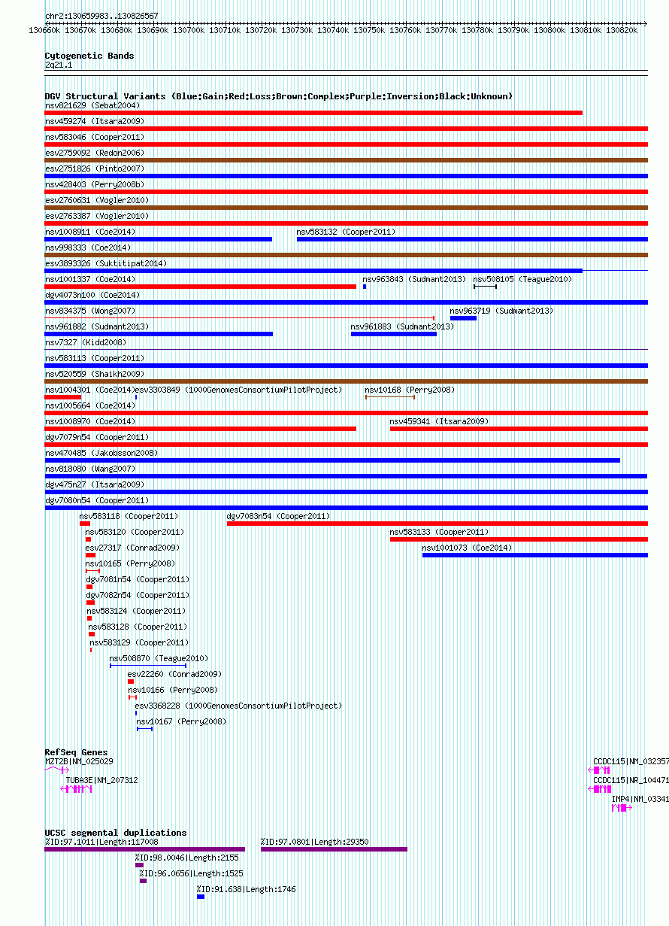The image size is (669, 926).
Task: Click the UCSC segmental duplications track title
Action: pyautogui.click(x=115, y=833)
